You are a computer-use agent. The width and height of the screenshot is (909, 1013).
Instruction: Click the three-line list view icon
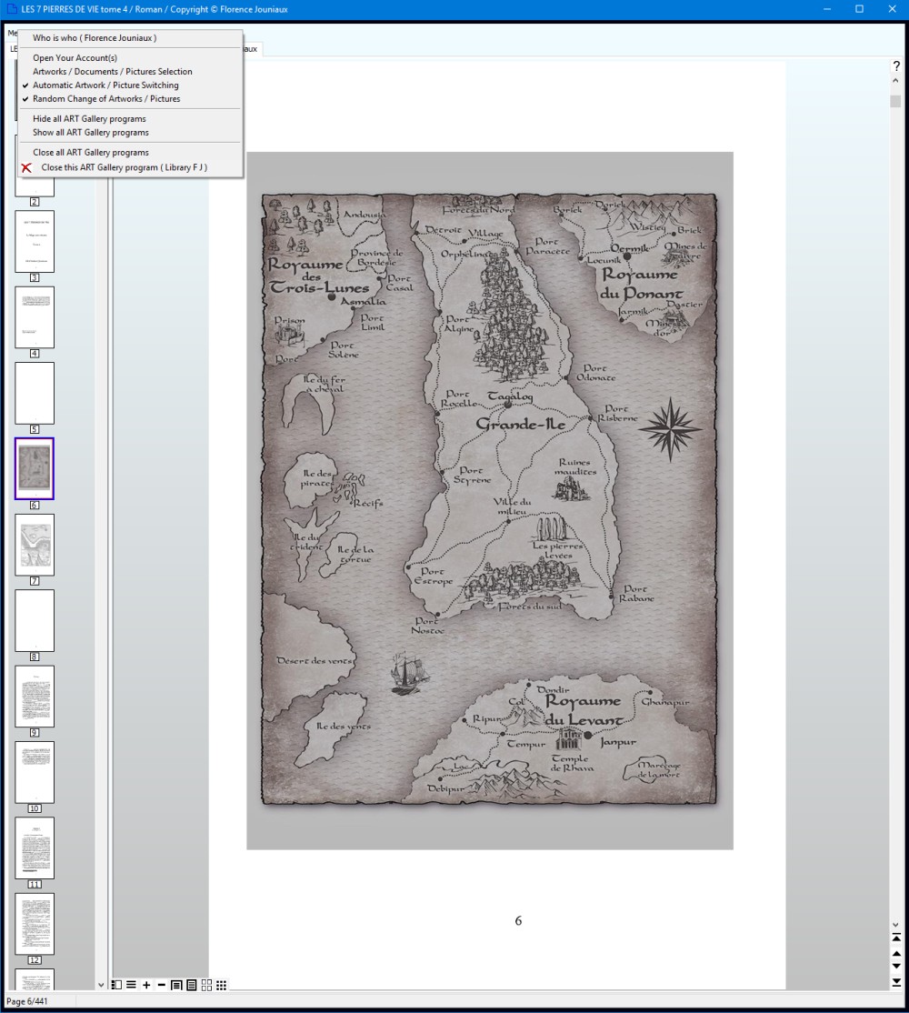(x=131, y=985)
